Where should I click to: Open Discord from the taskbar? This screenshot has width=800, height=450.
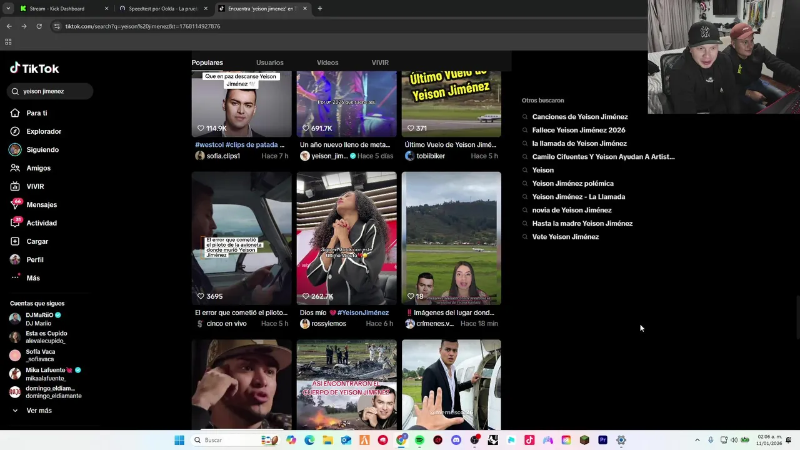[x=456, y=440]
